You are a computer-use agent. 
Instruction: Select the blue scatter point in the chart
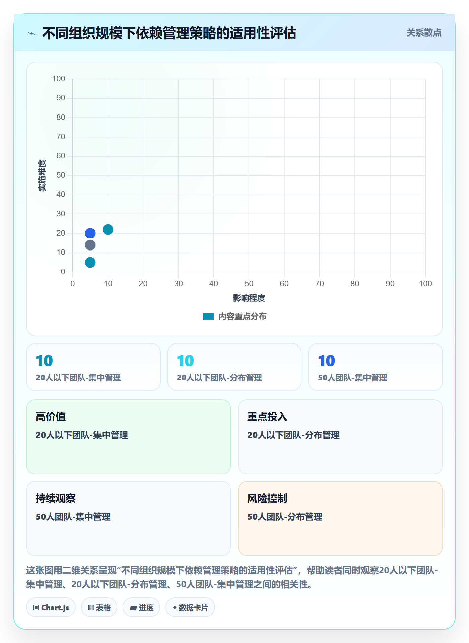click(x=90, y=233)
